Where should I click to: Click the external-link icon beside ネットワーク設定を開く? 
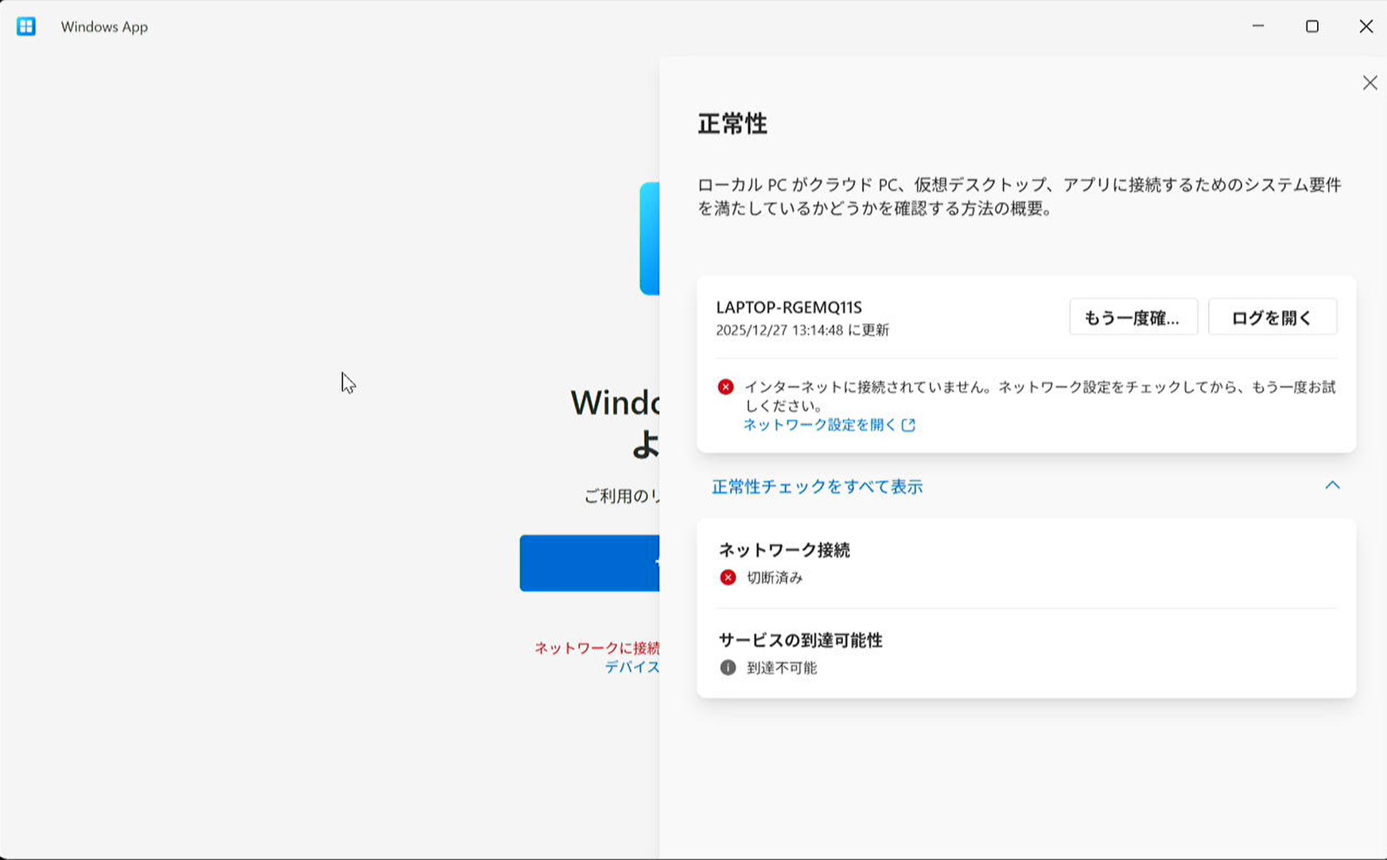[908, 426]
